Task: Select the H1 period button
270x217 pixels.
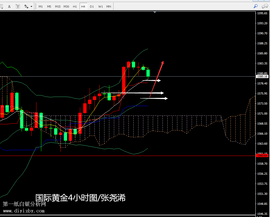Action: point(75,6)
